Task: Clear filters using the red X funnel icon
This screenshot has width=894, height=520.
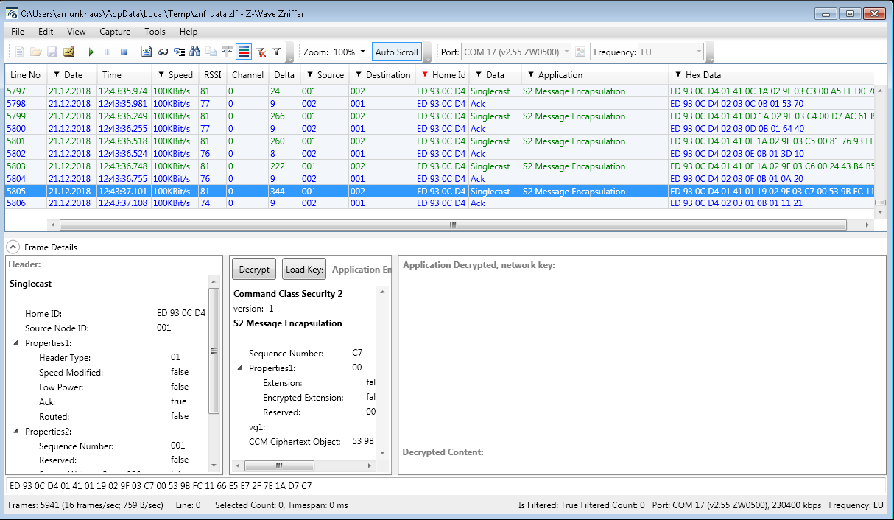Action: pos(260,51)
